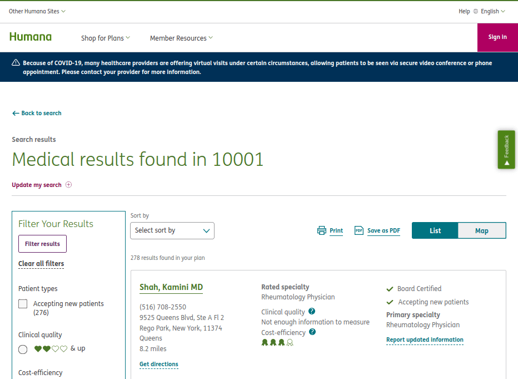Click the 'Board Certified' text
The image size is (518, 379).
click(419, 289)
